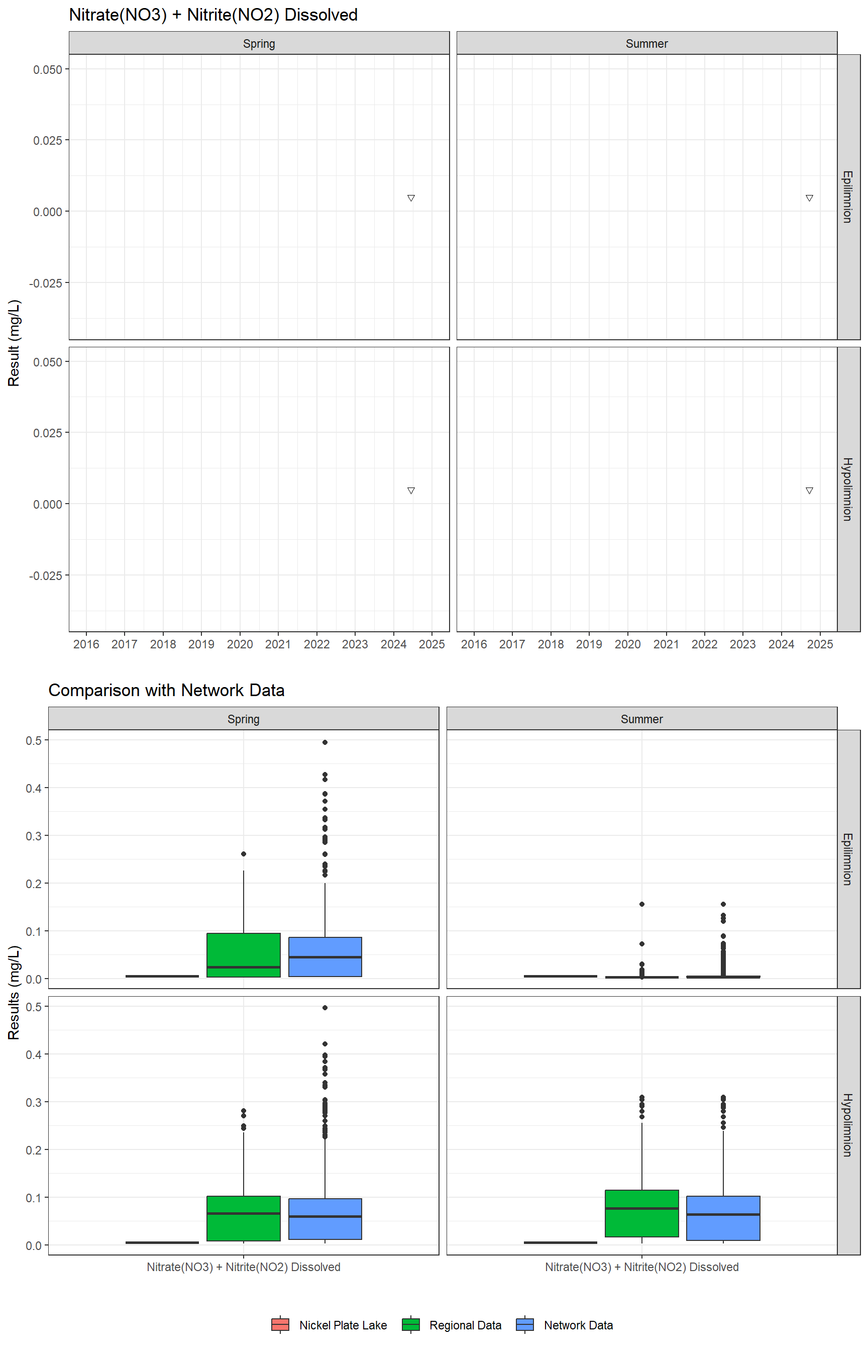Click the blue Network Data legend swatch
The width and height of the screenshot is (868, 1351).
pos(525,1324)
